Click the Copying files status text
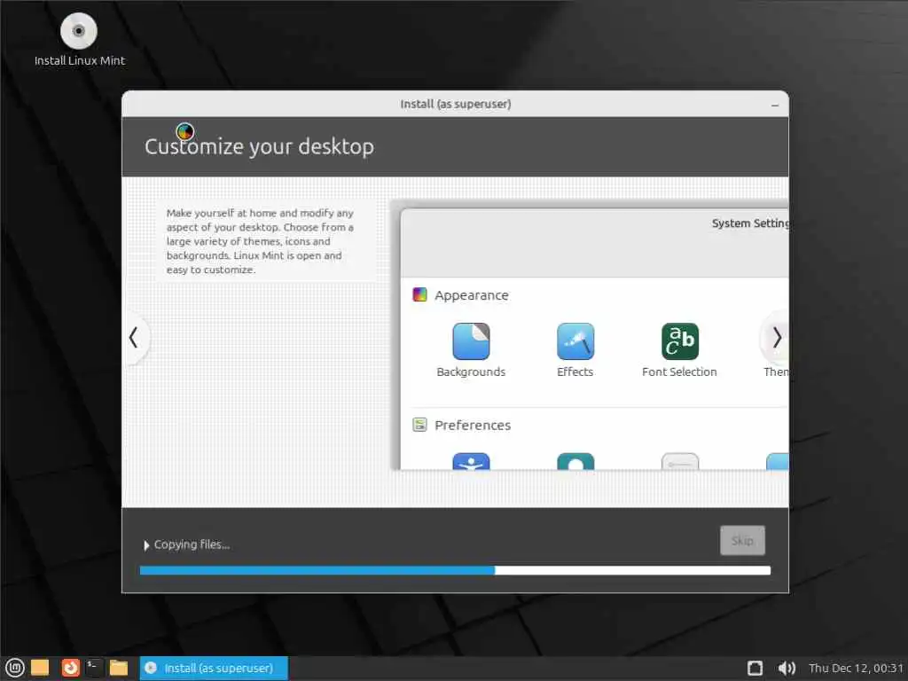908x681 pixels. 192,544
